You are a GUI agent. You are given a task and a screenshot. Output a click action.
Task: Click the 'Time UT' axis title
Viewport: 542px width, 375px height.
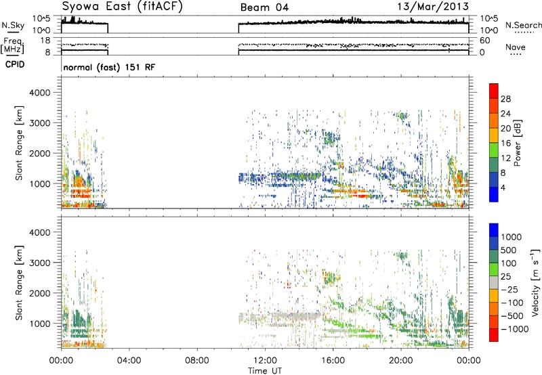[265, 371]
